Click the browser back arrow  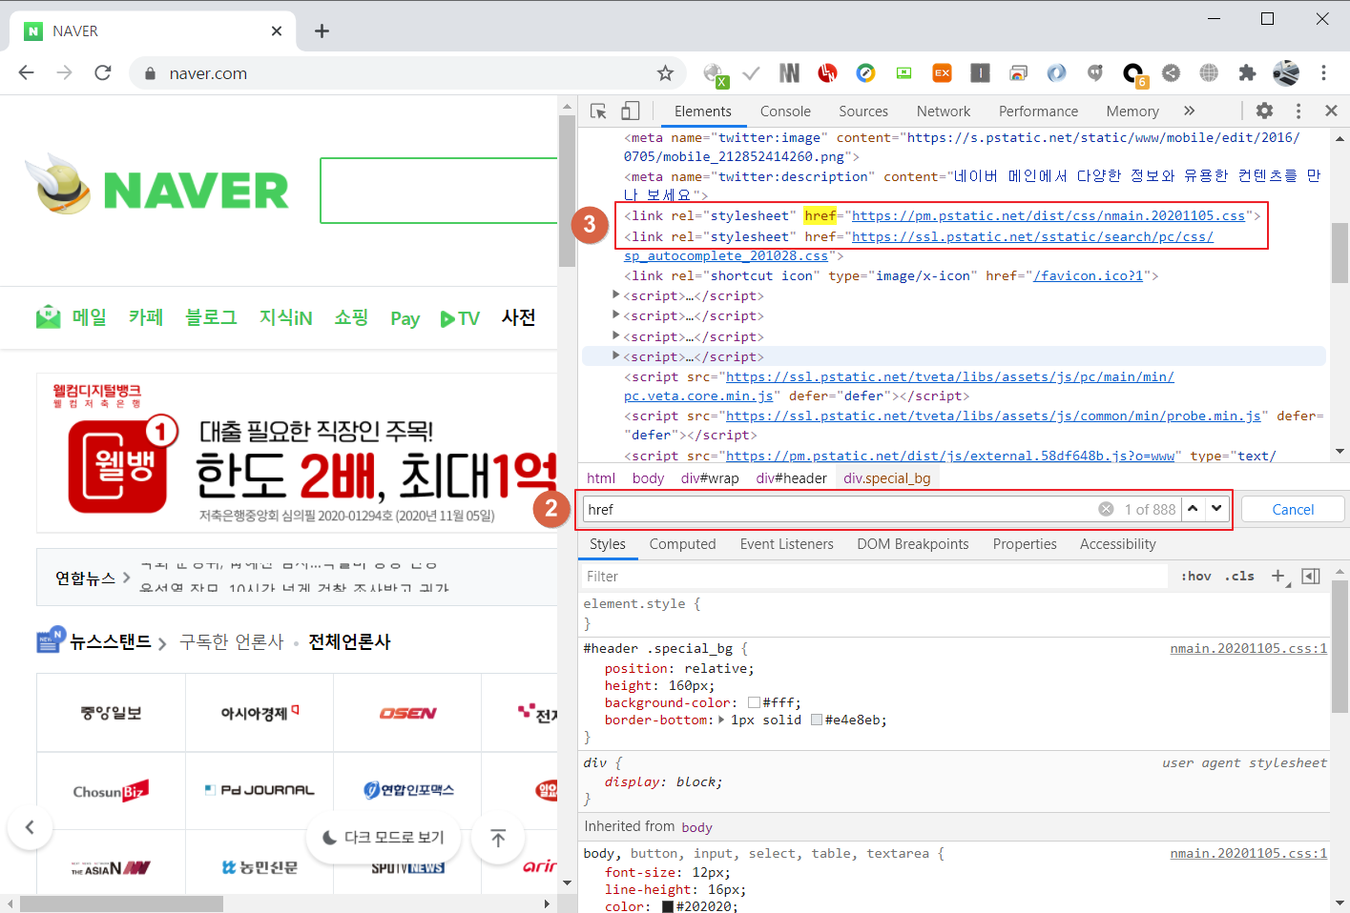point(27,72)
